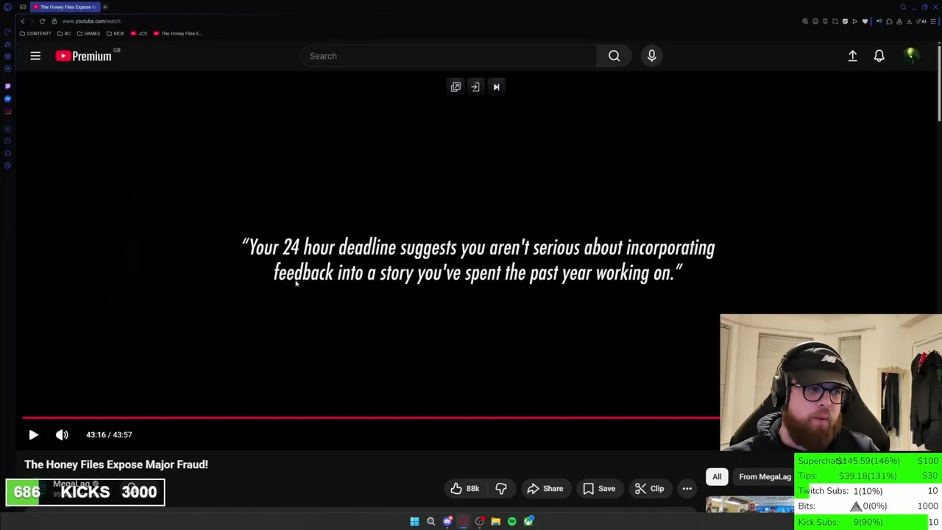942x530 pixels.
Task: Open the JCS bookmark
Action: [x=139, y=33]
